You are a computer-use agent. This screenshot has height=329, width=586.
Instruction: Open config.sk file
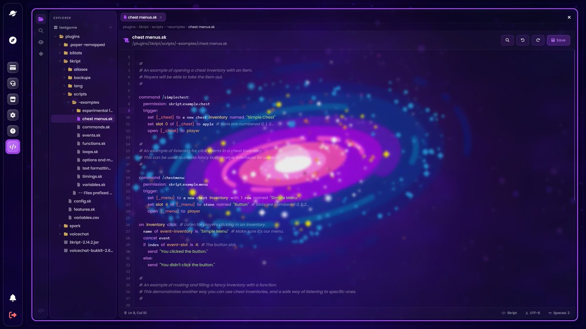[83, 201]
